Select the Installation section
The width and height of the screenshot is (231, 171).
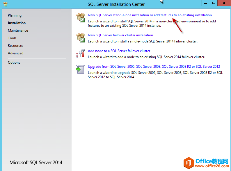pyautogui.click(x=17, y=23)
